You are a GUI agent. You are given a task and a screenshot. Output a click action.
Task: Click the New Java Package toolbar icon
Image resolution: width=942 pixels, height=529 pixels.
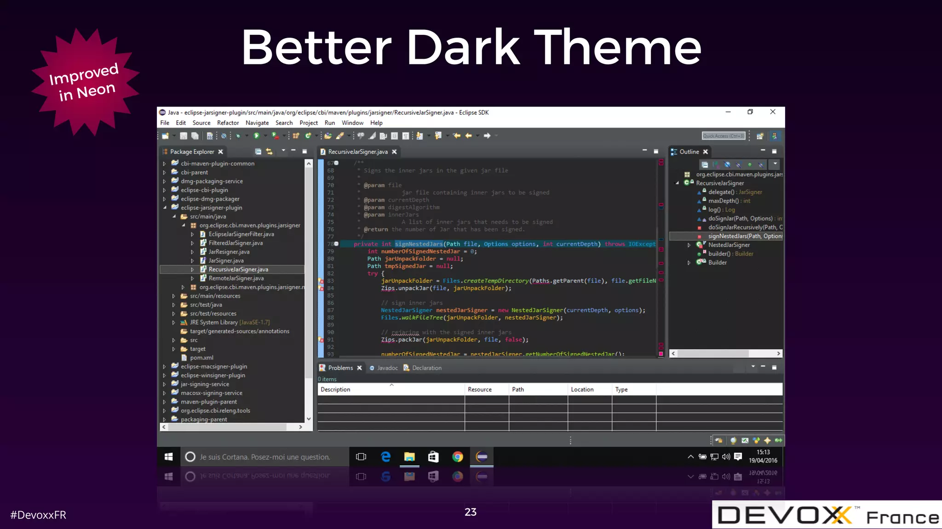(x=296, y=136)
